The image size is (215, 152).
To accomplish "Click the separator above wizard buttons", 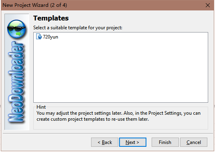I will coord(108,133).
